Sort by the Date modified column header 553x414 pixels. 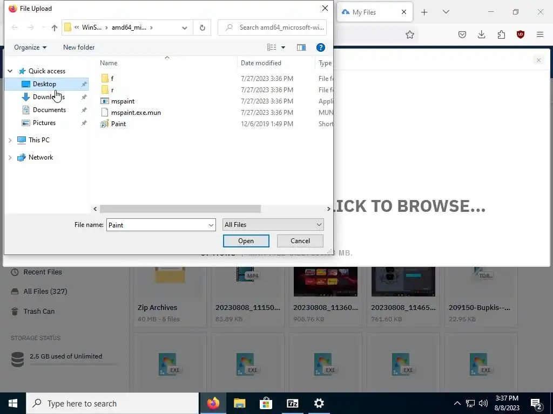[x=261, y=63]
